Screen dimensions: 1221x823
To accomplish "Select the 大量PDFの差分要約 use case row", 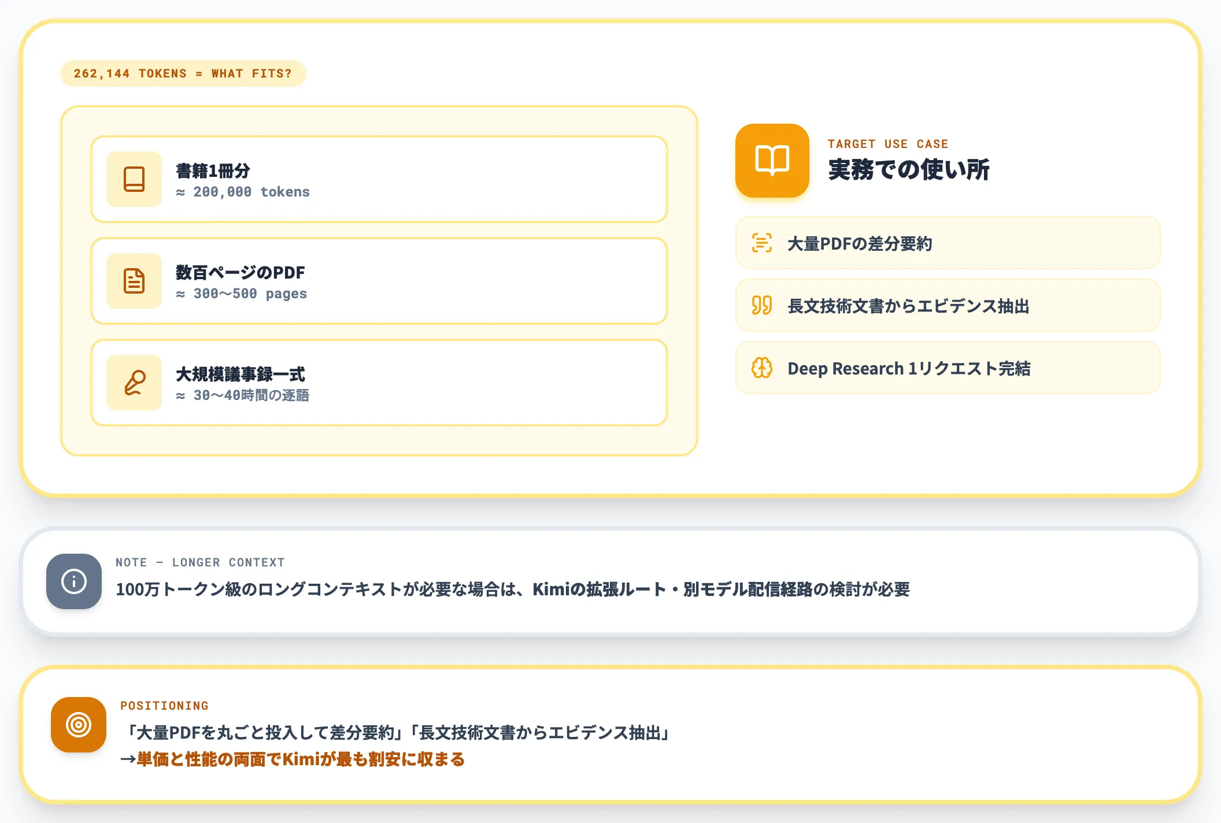I will click(948, 243).
